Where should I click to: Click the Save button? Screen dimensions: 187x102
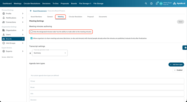(x=180, y=22)
